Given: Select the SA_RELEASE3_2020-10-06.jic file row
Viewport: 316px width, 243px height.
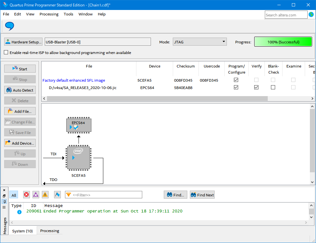Looking at the screenshot, I should 83,87.
